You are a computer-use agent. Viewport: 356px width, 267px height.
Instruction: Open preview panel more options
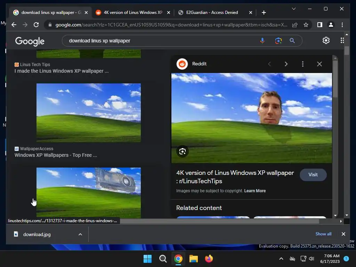(x=303, y=64)
